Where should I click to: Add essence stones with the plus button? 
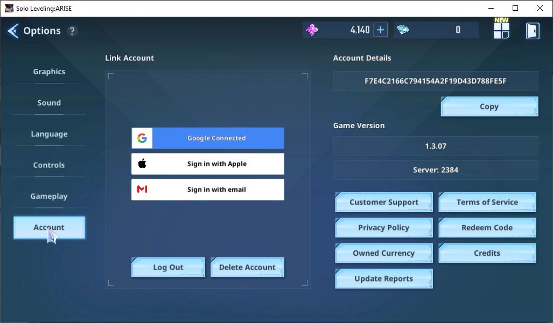click(x=381, y=30)
